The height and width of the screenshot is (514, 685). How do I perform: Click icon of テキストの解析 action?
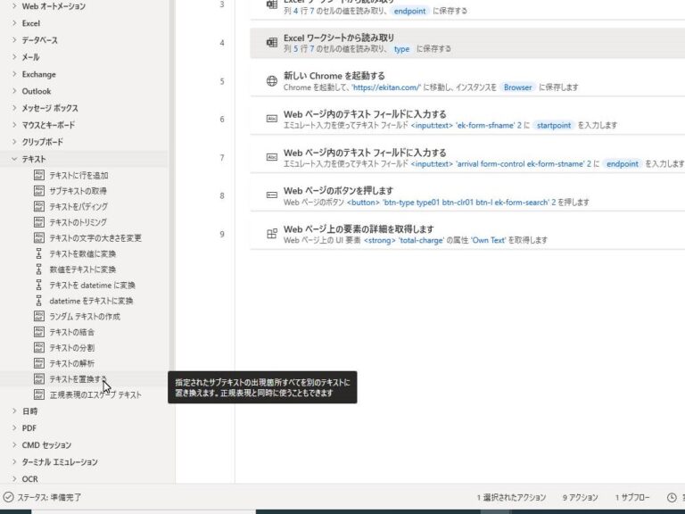tap(39, 363)
